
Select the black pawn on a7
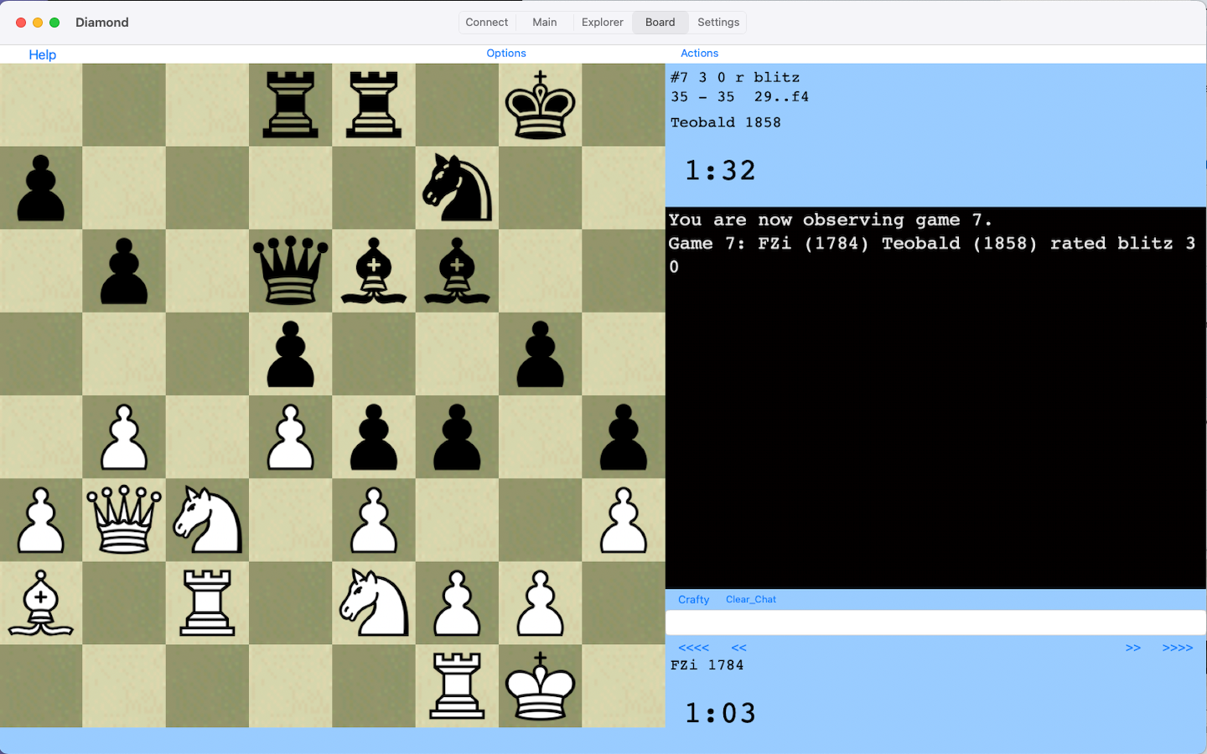[41, 188]
